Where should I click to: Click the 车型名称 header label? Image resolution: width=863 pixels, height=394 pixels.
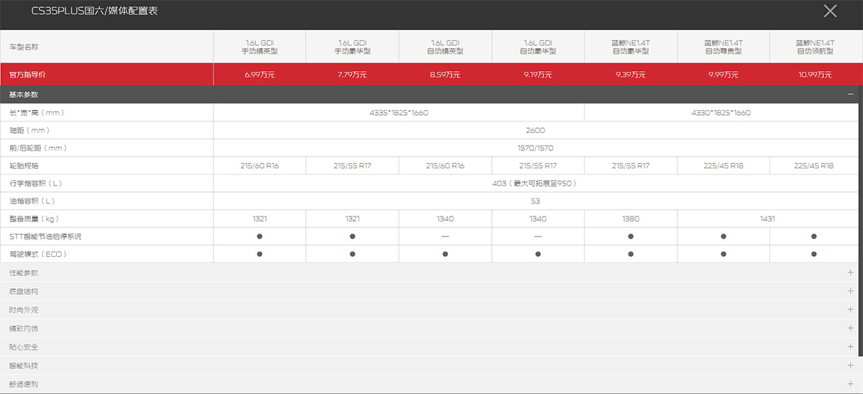23,47
